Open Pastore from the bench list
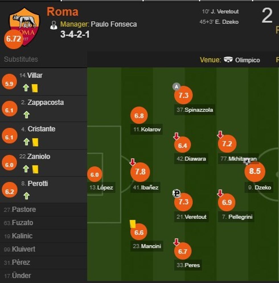This screenshot has height=283, width=279. (24, 210)
